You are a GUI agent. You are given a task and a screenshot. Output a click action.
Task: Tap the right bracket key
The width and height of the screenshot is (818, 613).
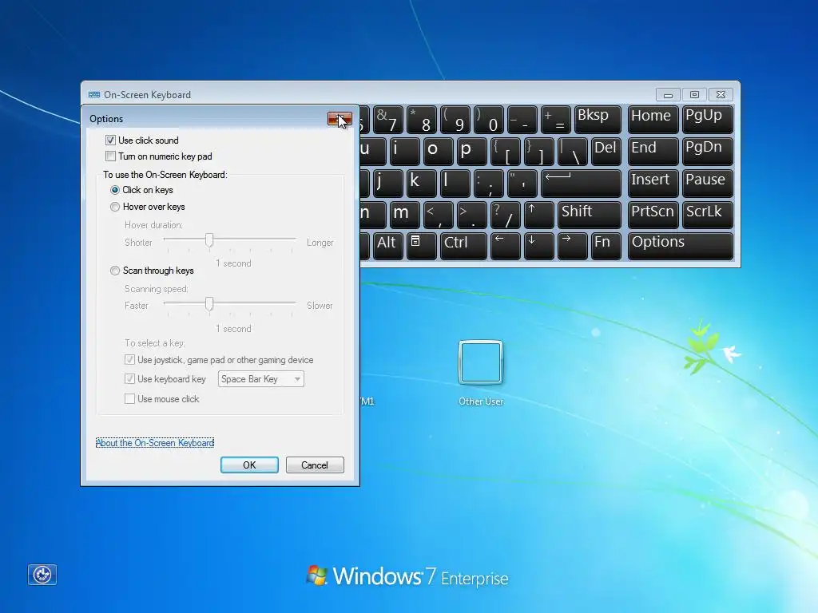(538, 151)
